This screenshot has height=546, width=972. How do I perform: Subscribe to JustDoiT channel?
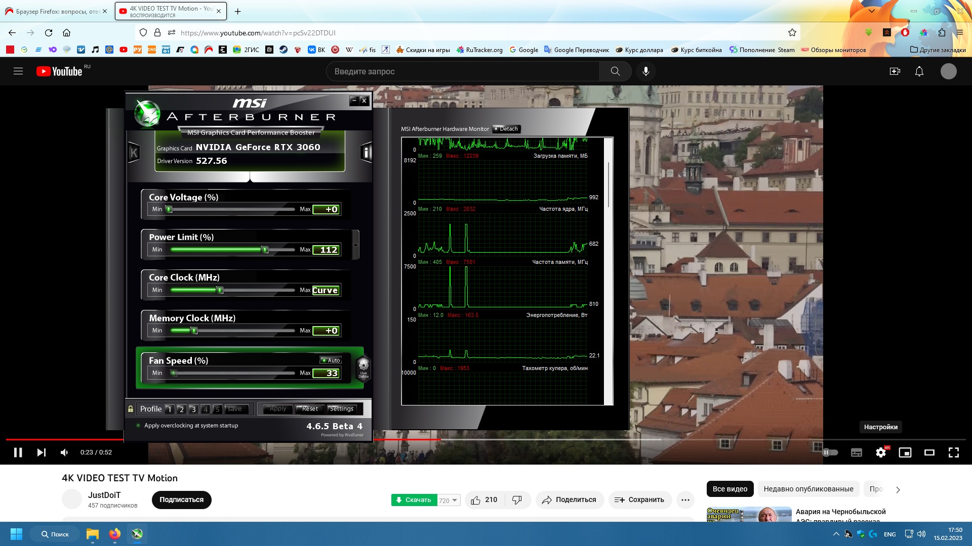tap(181, 499)
